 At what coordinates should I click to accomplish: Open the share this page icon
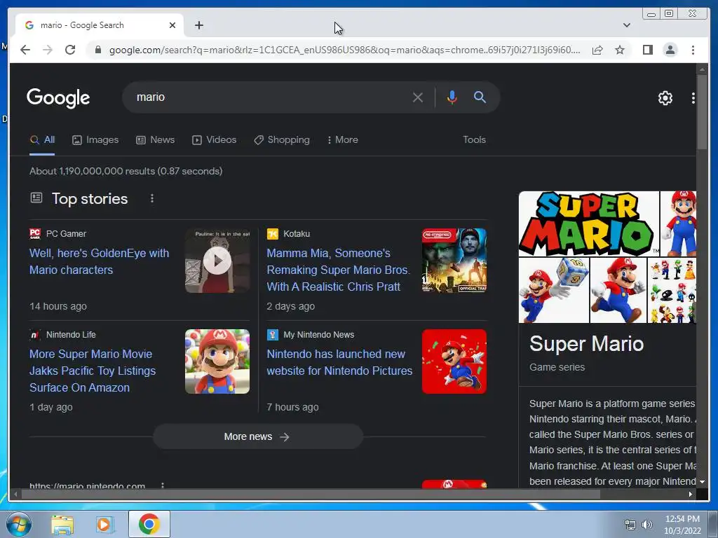[597, 50]
